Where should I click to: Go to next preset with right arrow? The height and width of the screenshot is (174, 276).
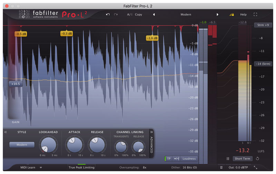click(x=217, y=14)
